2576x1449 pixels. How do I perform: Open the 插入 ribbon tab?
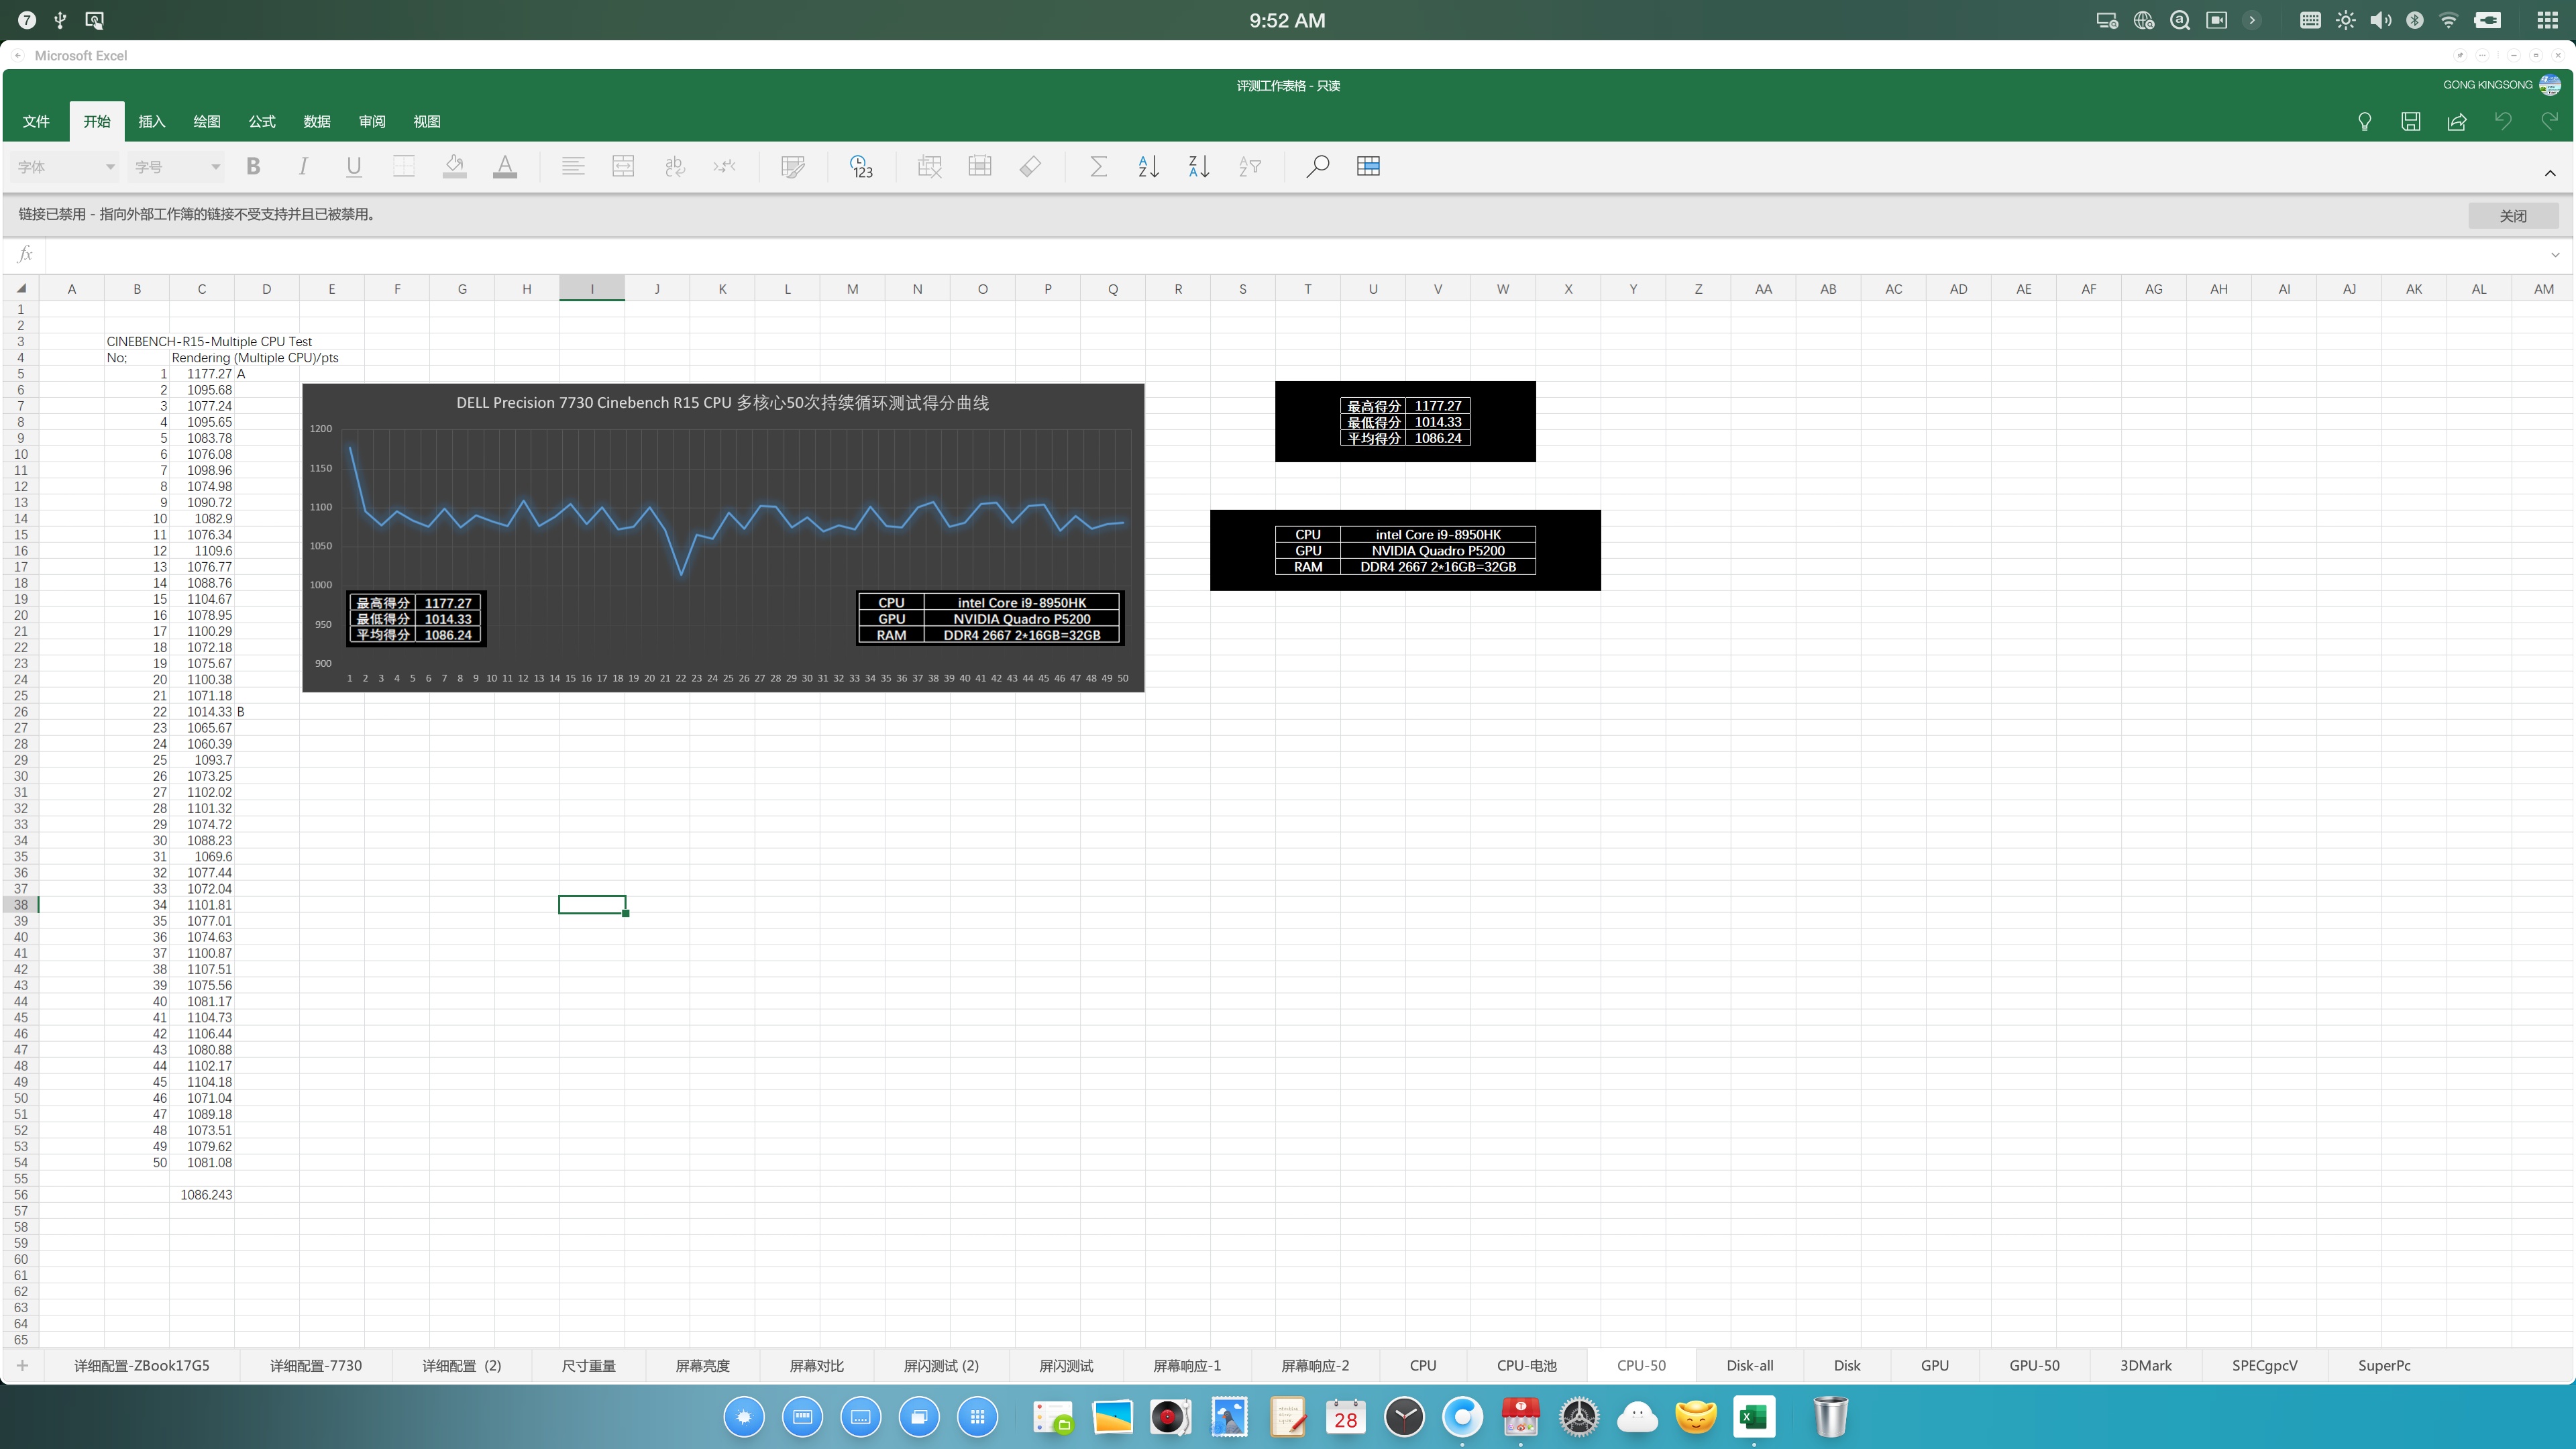(151, 122)
